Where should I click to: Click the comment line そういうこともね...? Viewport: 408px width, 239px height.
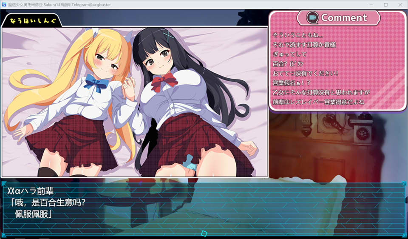pos(297,35)
